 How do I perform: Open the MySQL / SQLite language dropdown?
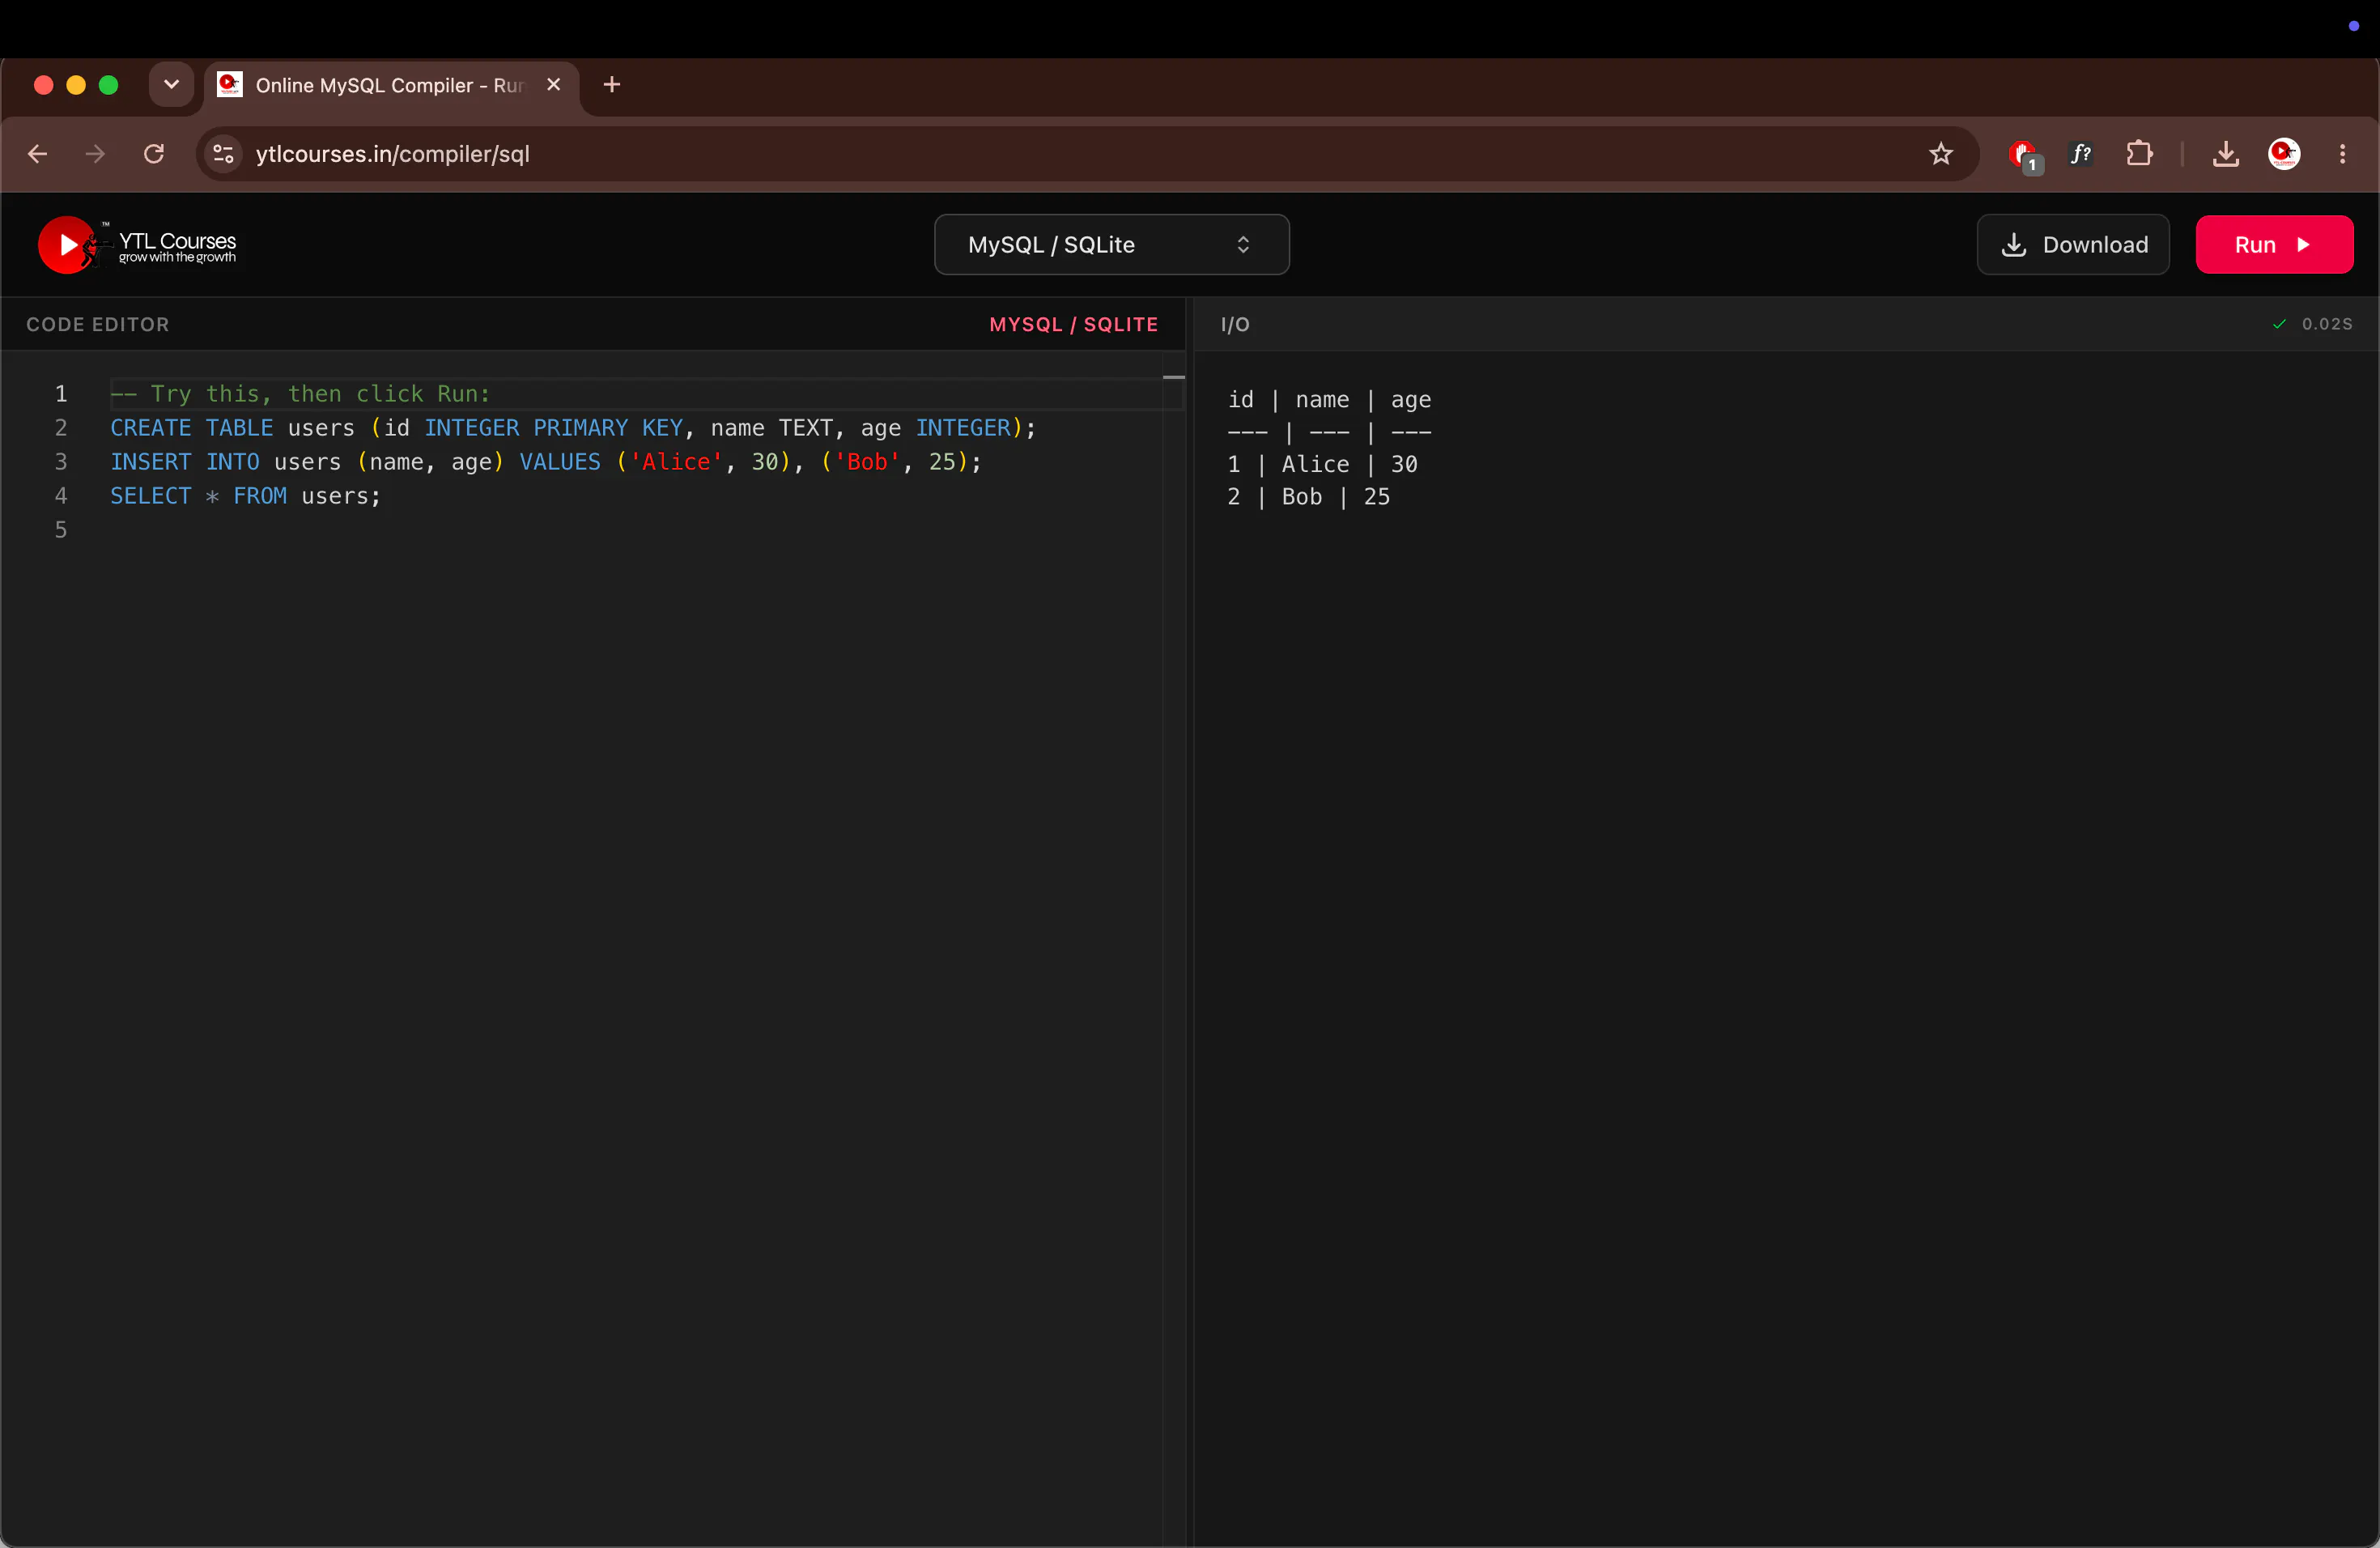(1111, 245)
